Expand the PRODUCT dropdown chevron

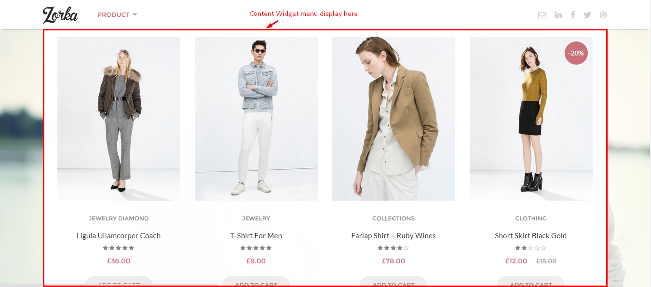click(x=135, y=14)
